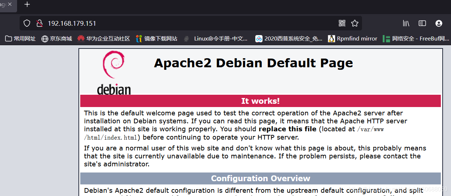Screen dimensions: 451x196
Task: Click the address bar showing 192.168.179.151
Action: (x=191, y=24)
